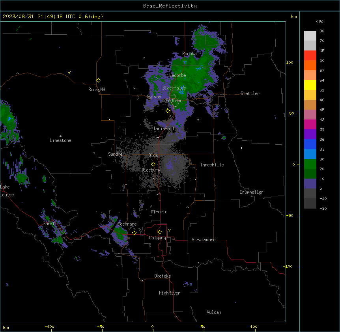Click the Vulcan city label
340x332 pixels.
214,312
